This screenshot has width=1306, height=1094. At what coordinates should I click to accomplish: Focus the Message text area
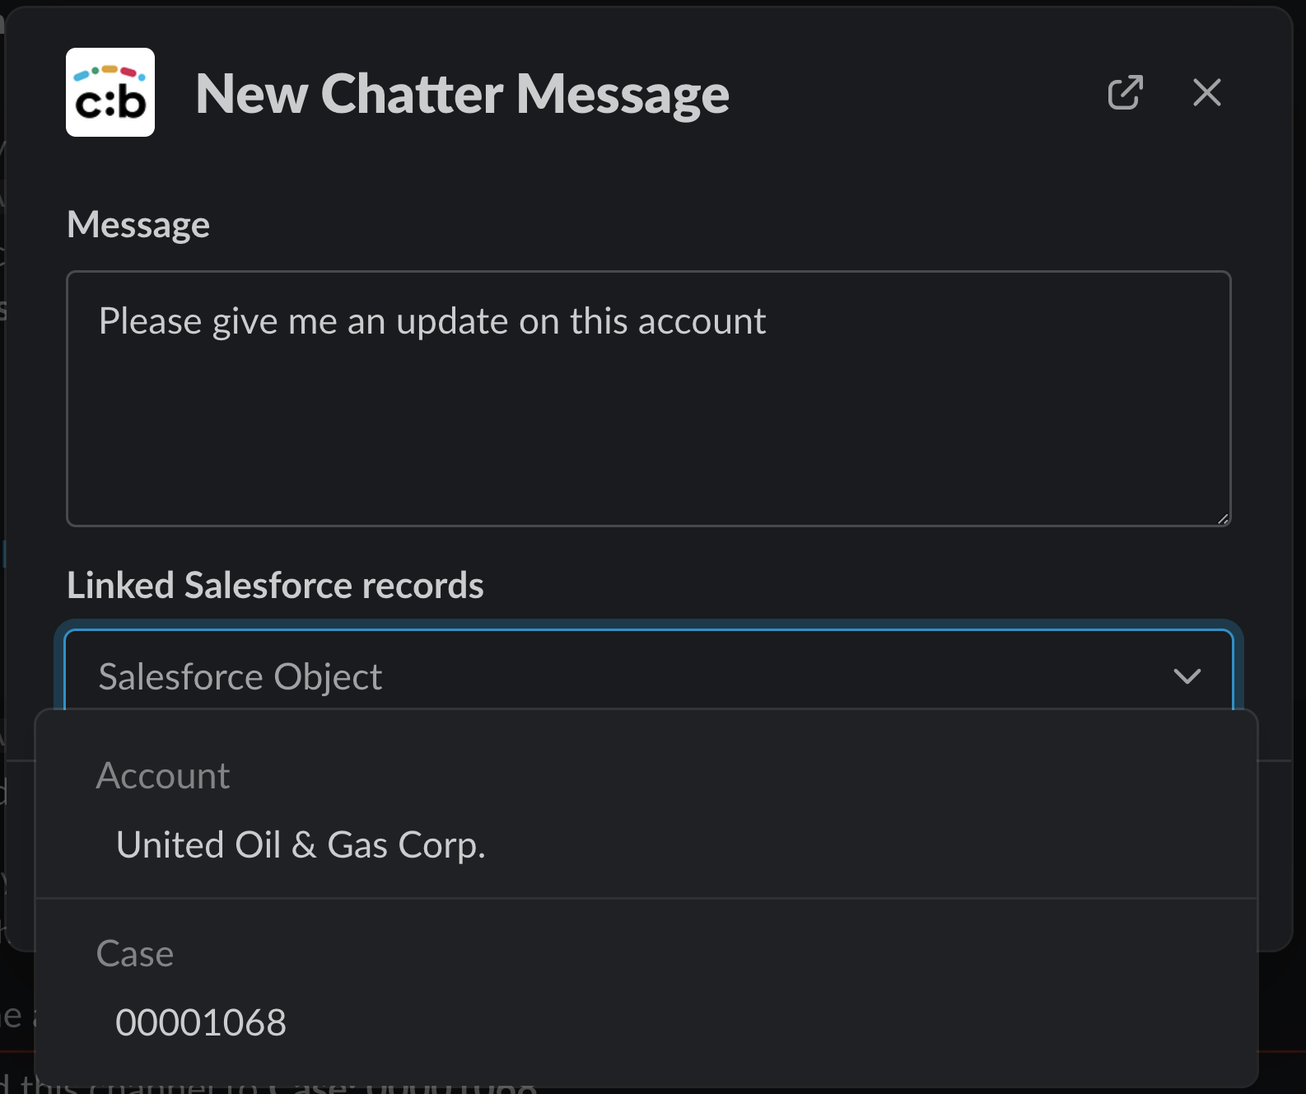(648, 428)
